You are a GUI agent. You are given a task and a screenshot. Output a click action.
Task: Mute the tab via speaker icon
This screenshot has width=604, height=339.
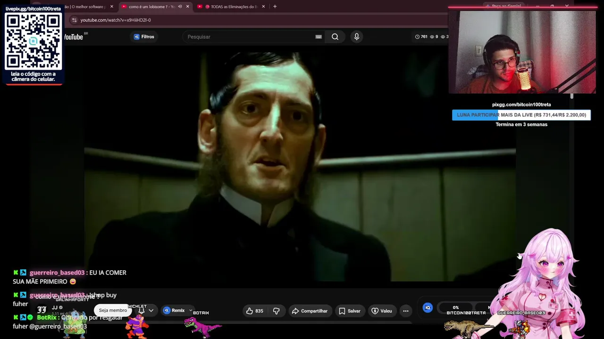[180, 7]
